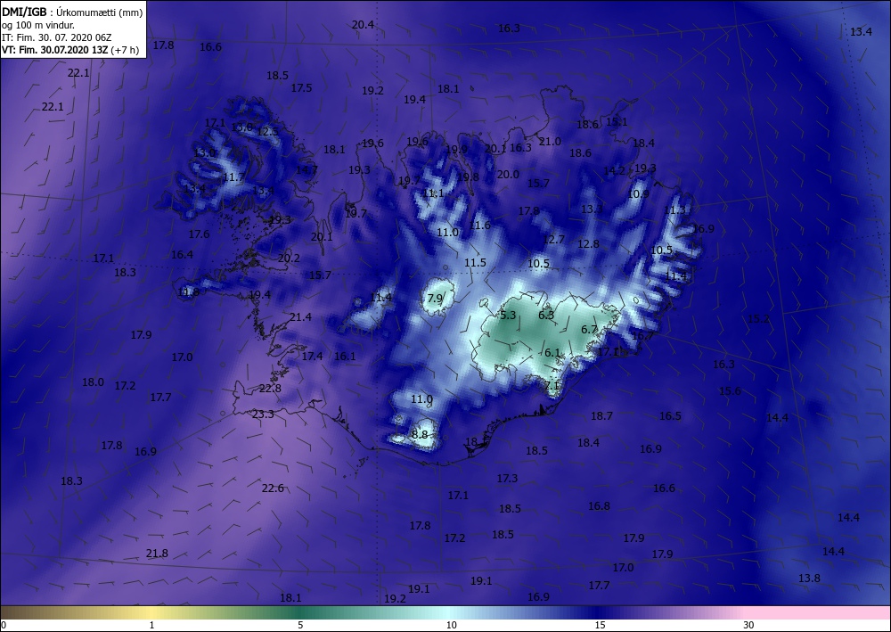Click the map value 21.4
Image resolution: width=891 pixels, height=632 pixels.
pyautogui.click(x=300, y=316)
